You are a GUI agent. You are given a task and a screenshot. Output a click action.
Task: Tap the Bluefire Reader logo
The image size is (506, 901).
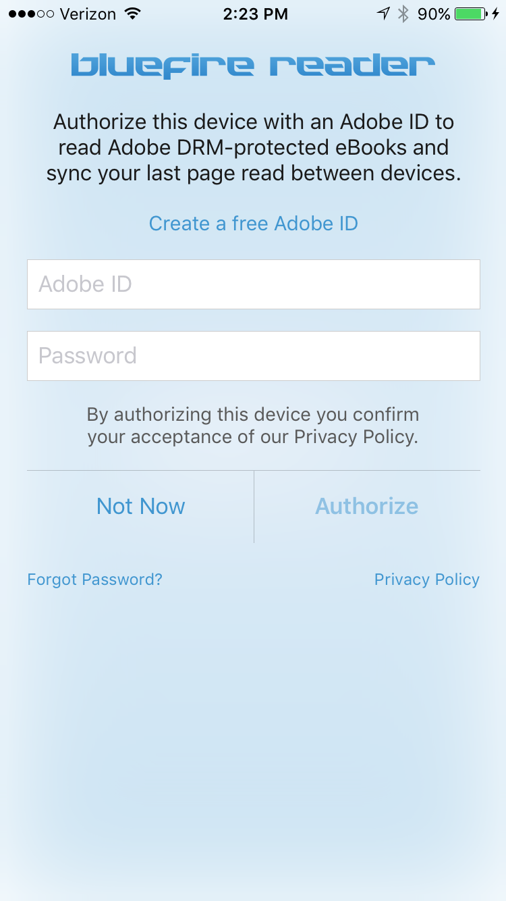[x=253, y=66]
